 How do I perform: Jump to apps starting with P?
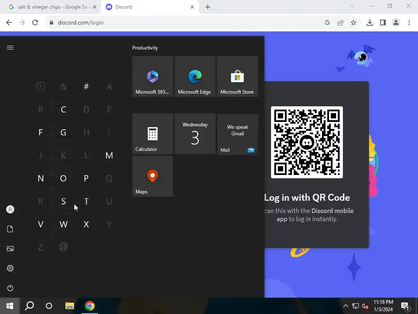[86, 178]
